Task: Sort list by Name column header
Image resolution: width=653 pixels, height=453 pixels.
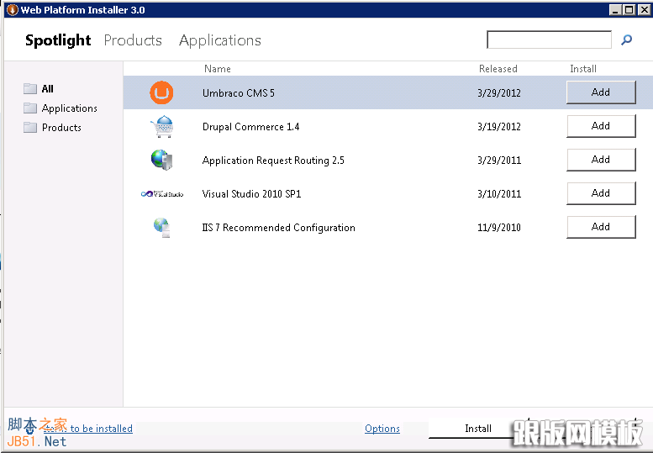Action: point(218,69)
